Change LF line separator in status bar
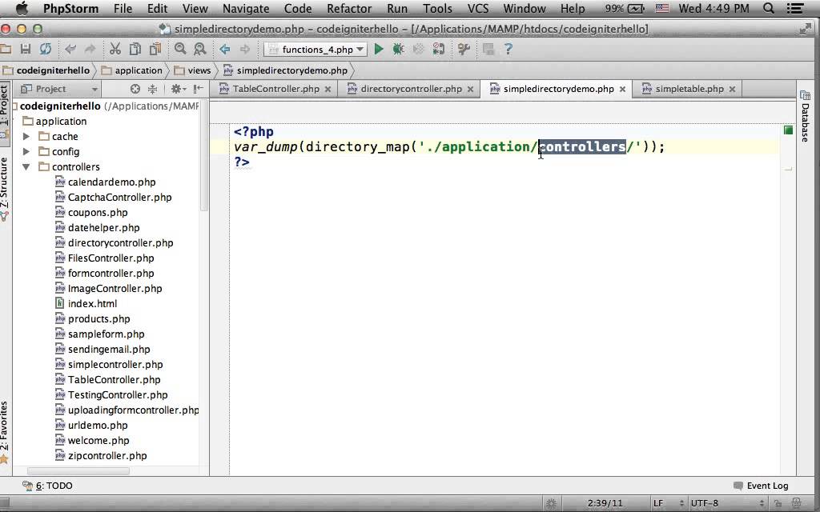 [x=668, y=503]
